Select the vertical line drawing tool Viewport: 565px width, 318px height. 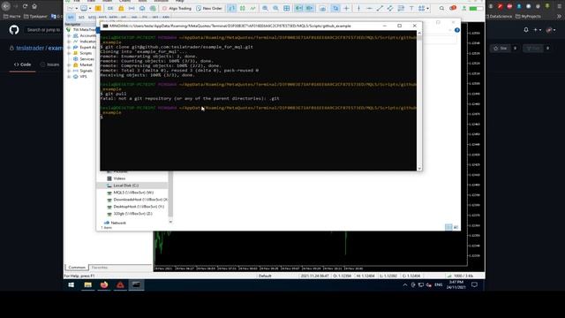(x=359, y=8)
